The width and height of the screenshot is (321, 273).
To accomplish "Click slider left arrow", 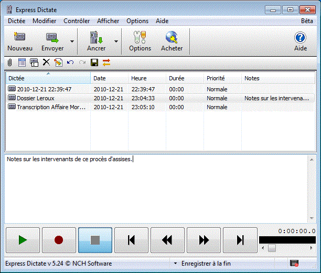I will pos(263,248).
